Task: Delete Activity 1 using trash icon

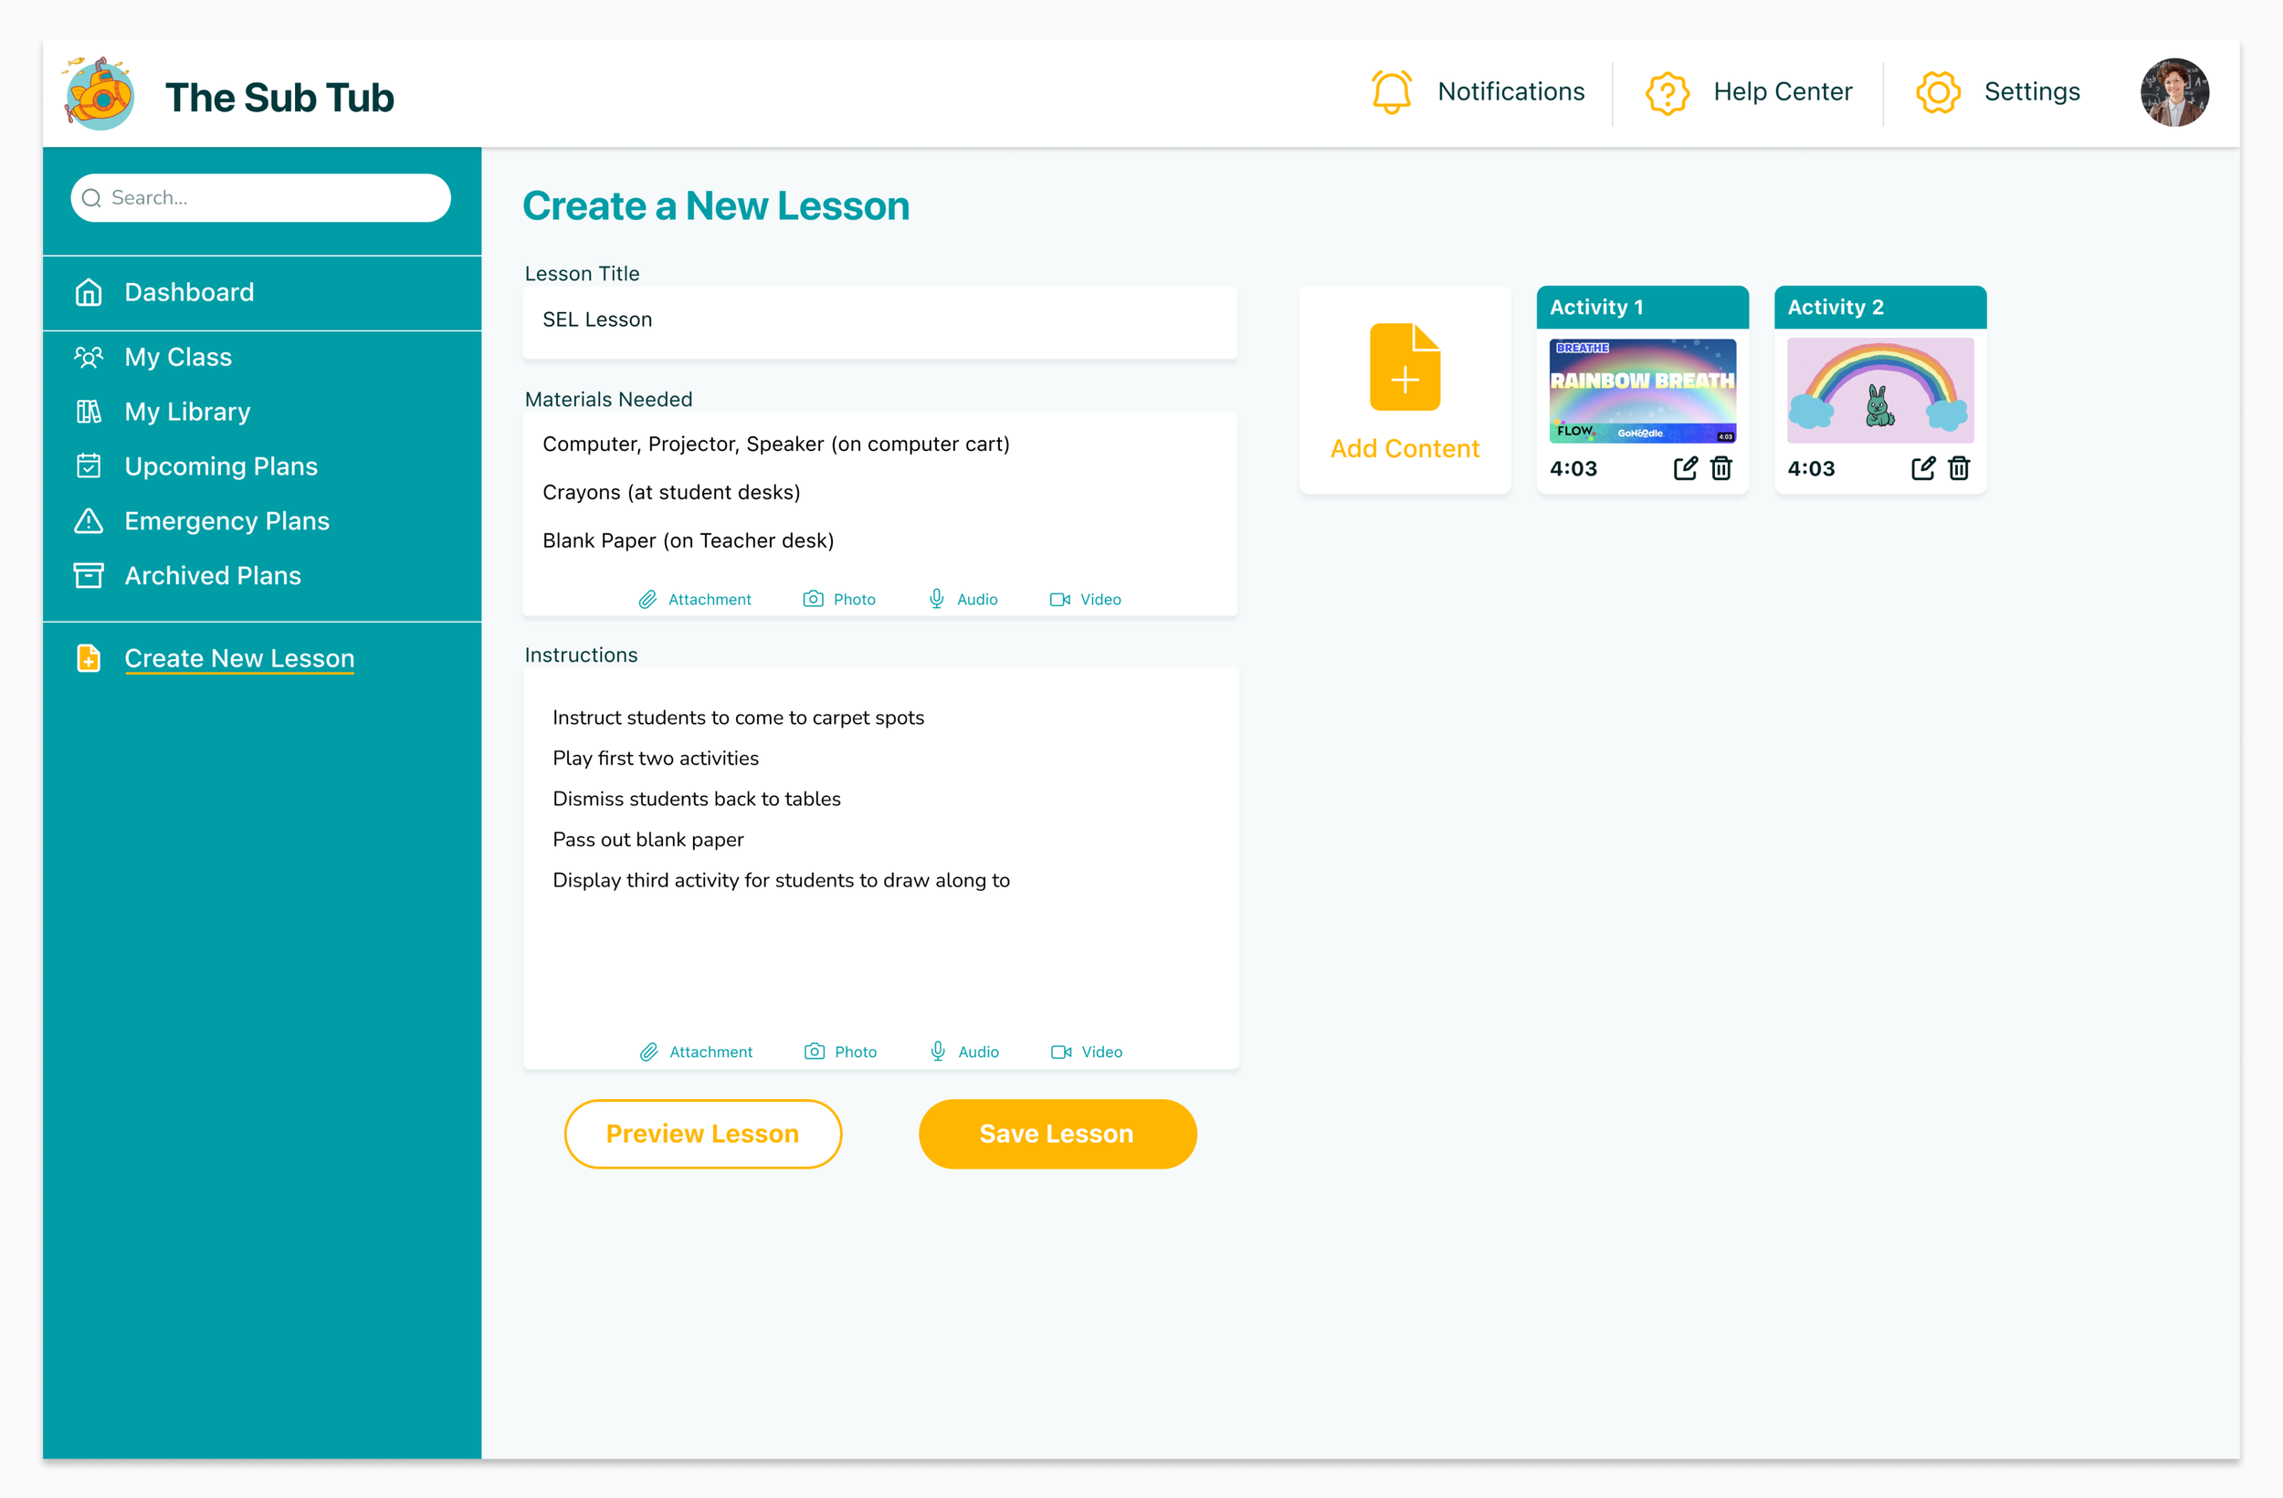Action: (1722, 468)
